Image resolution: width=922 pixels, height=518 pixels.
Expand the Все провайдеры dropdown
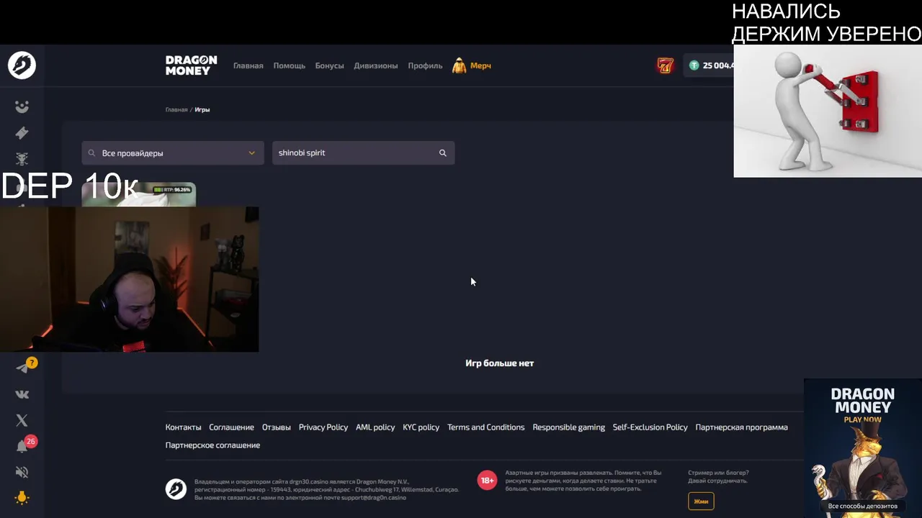coord(172,153)
